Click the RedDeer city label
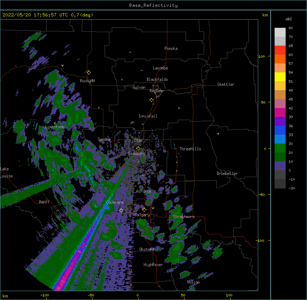 157,91
